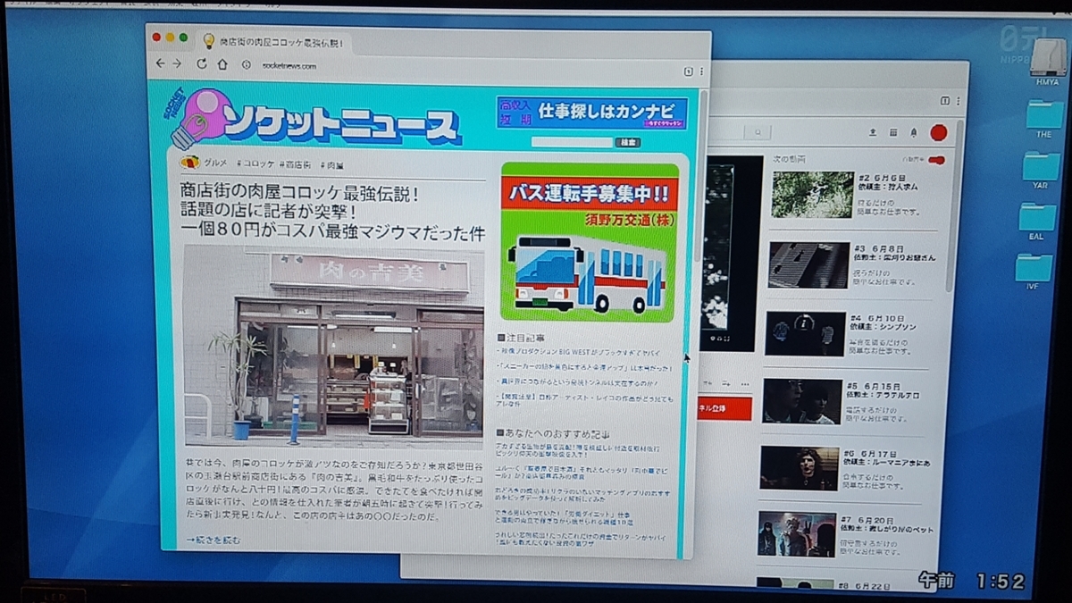Open the #コロッケ hashtag

coord(255,164)
